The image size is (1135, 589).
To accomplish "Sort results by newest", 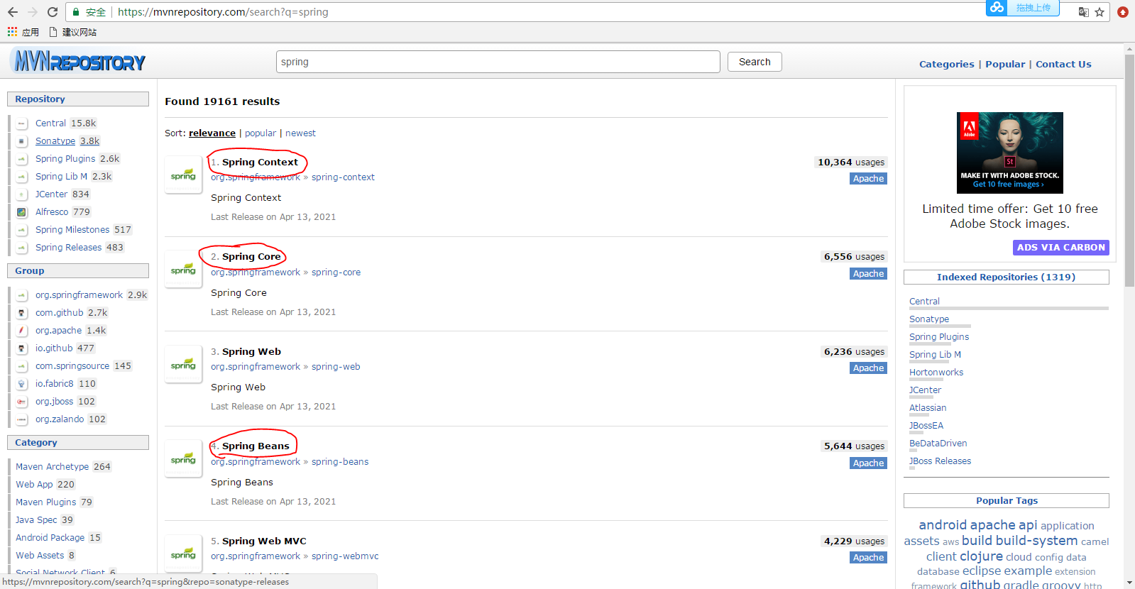I will [x=300, y=133].
